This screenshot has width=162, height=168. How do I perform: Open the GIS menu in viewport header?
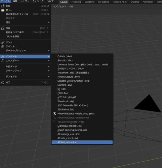tap(71, 7)
